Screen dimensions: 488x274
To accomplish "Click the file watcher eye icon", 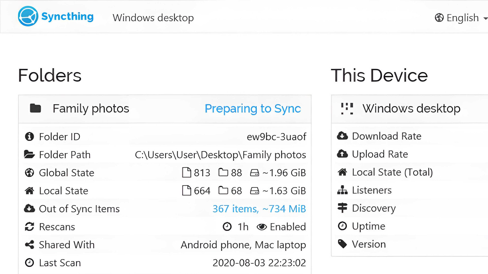I will pyautogui.click(x=262, y=227).
